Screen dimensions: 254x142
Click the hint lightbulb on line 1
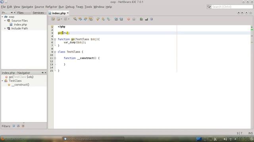coord(52,27)
